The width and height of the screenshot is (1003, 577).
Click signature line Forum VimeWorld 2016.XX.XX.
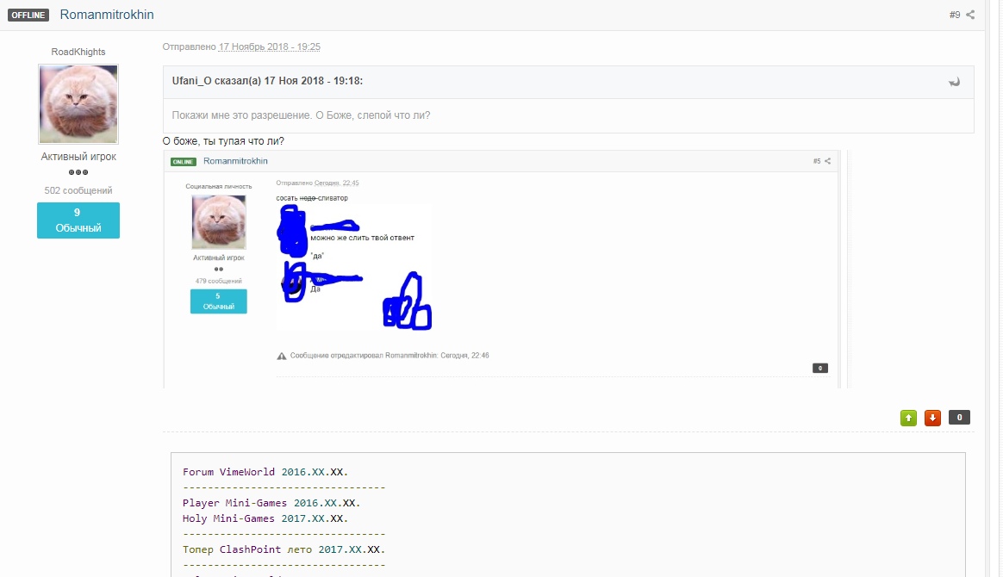click(265, 472)
